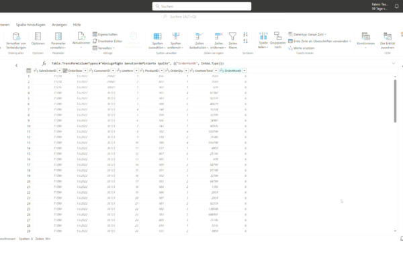Open Erste Zeile als Überschriften verwenden dropdown

(x=320, y=41)
